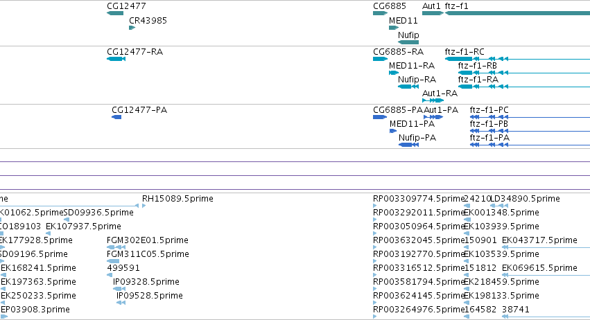
Task: Select the Nufip gene arrow glyph
Action: pos(408,42)
